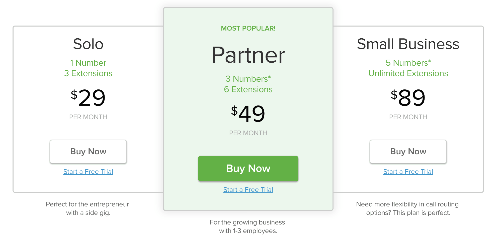
Task: Click the 3 Numbers* feature text
Action: (x=248, y=79)
